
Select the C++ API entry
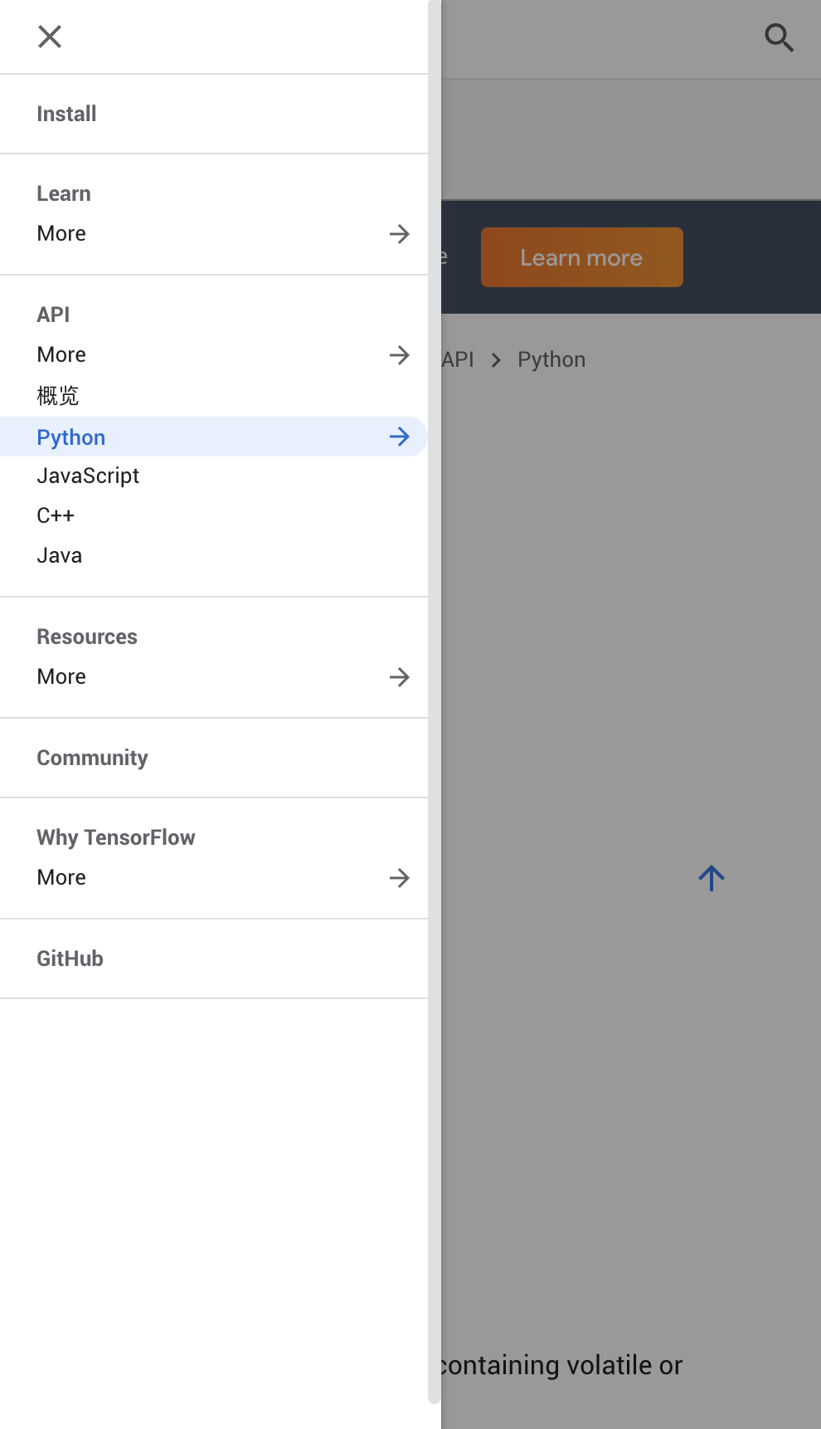point(56,515)
